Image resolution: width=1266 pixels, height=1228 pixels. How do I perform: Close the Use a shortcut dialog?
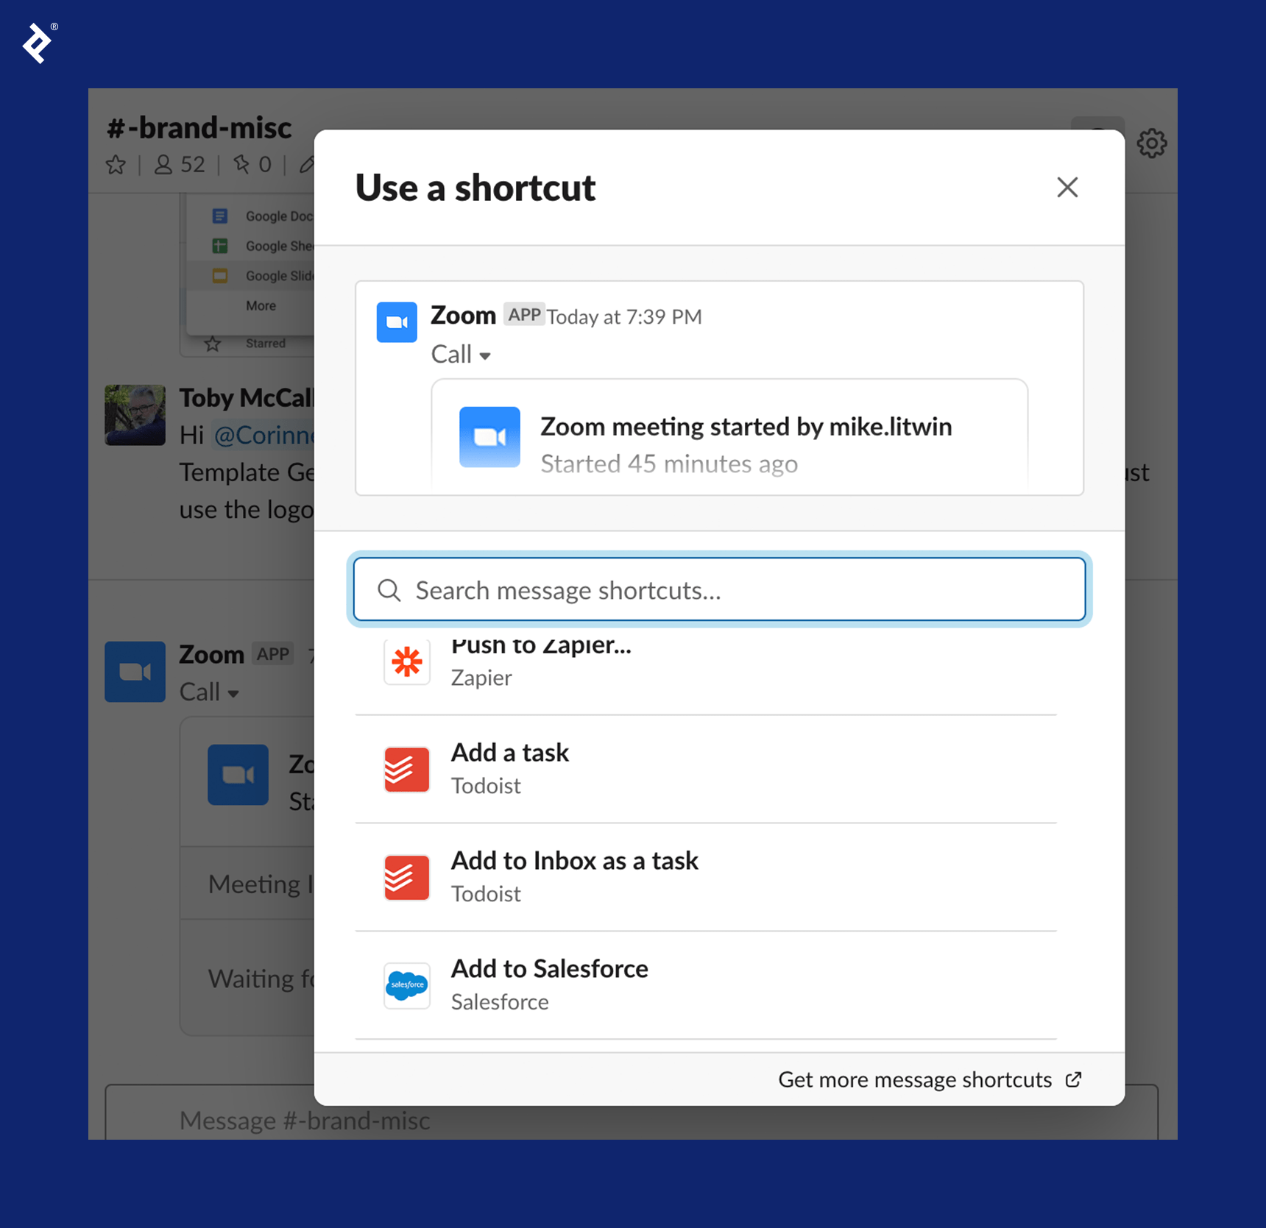click(1067, 187)
